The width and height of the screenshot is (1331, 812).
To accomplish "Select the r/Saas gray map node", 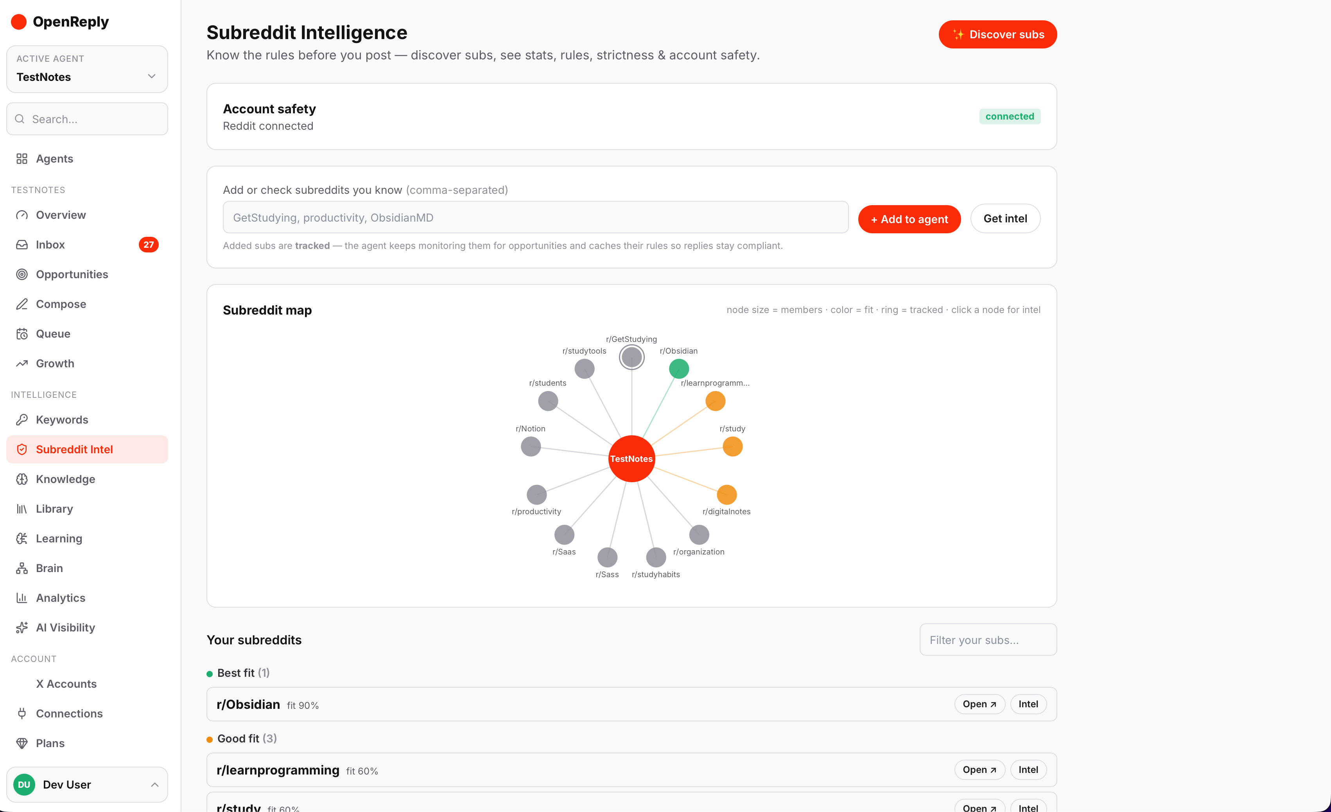I will (564, 535).
